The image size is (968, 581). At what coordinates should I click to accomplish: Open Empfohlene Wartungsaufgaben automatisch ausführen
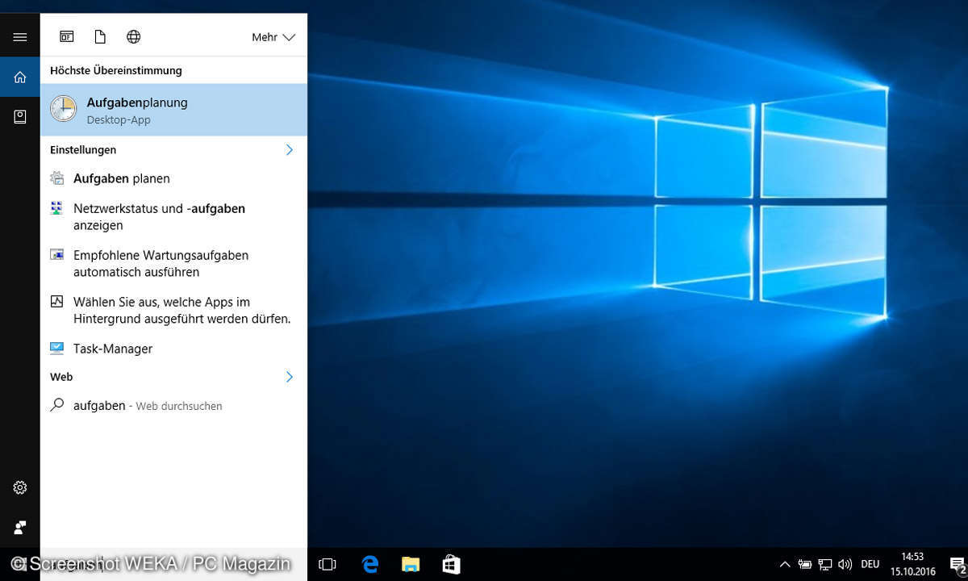point(173,263)
